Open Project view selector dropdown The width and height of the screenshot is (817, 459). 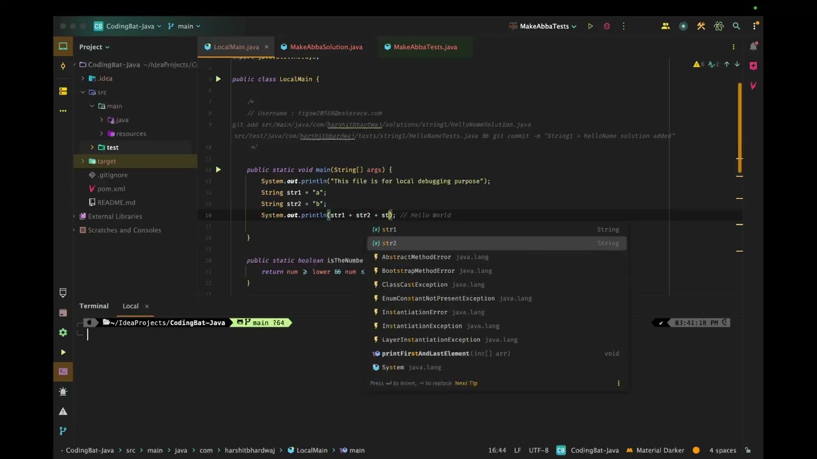tap(94, 47)
